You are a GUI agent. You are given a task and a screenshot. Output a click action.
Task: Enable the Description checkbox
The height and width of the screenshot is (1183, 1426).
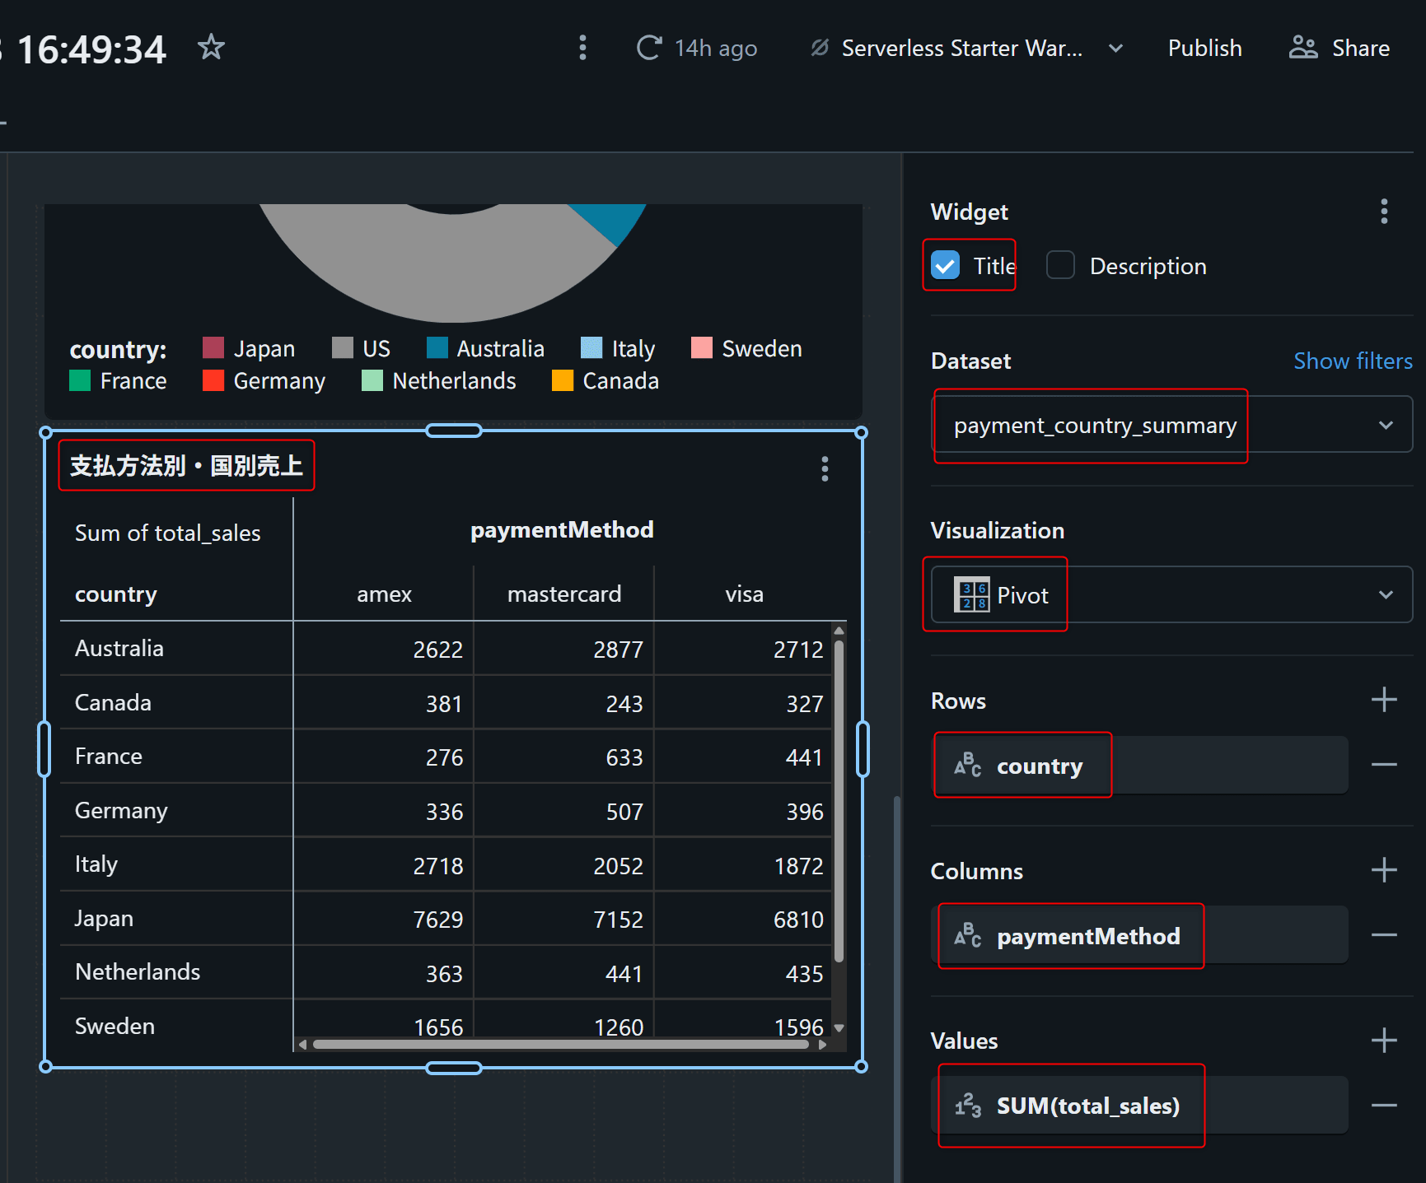1060,266
